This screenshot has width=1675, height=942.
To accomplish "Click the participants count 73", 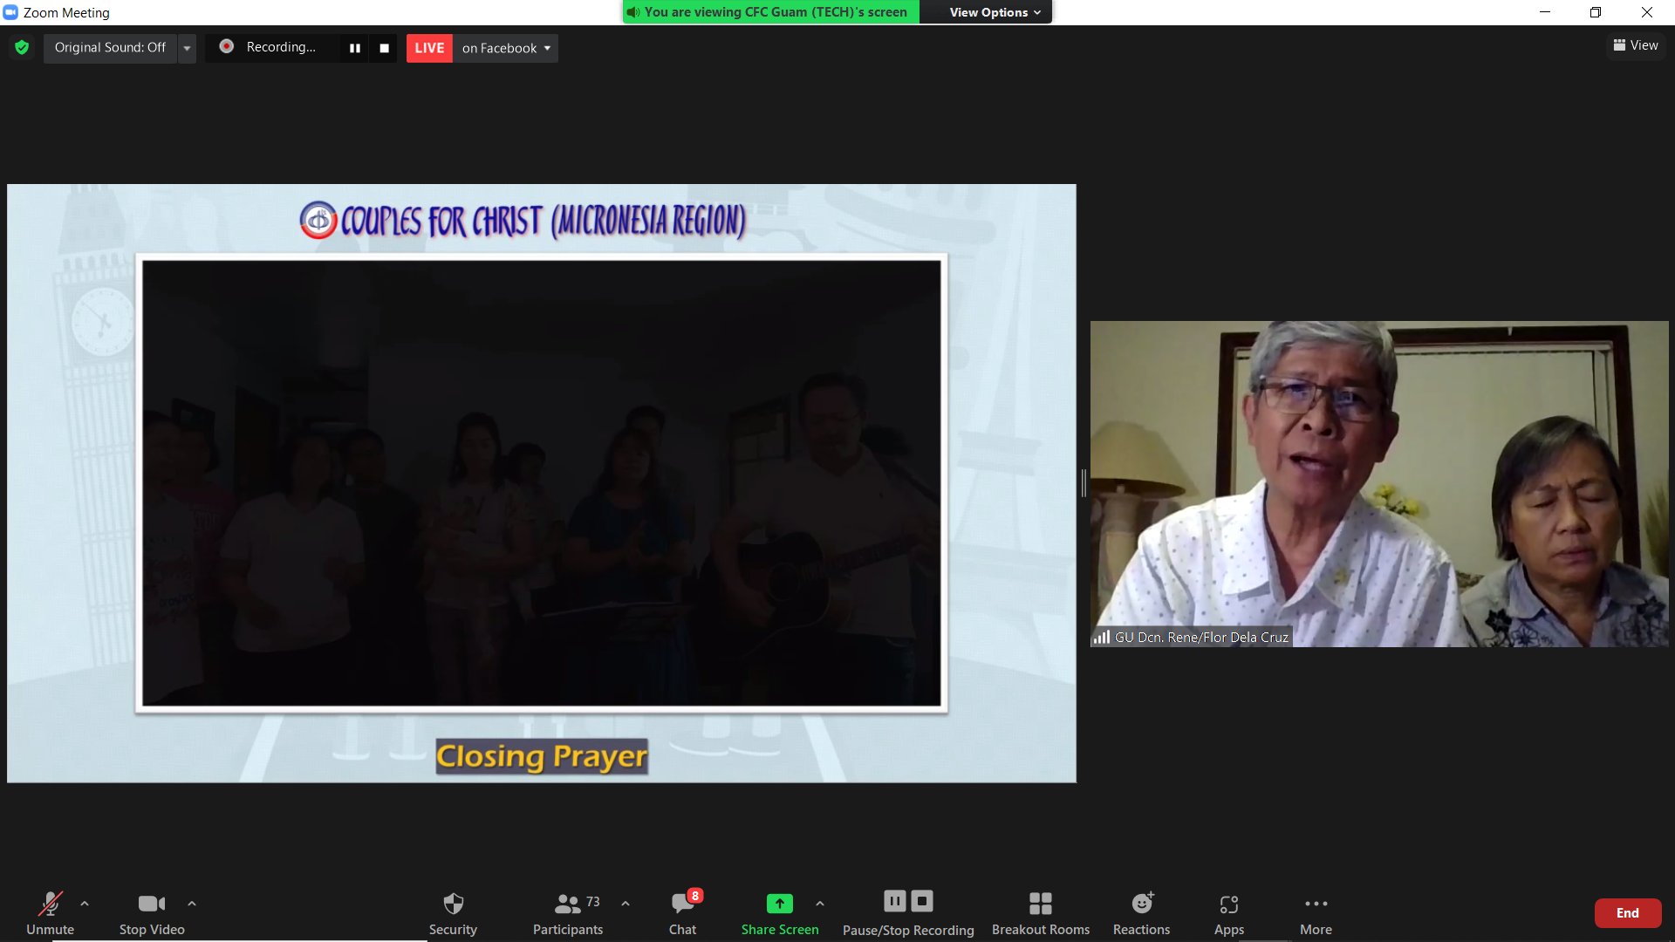I will click(x=593, y=902).
